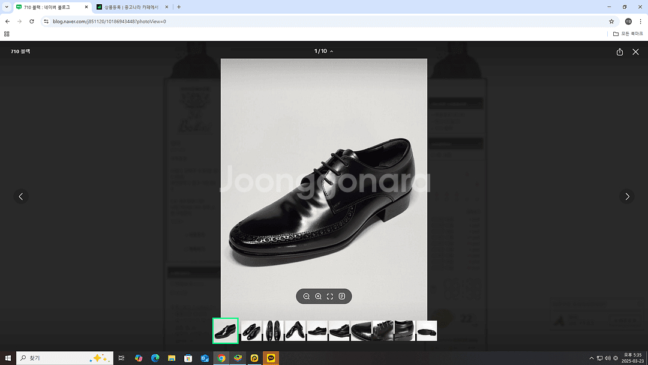Screen dimensions: 648x365
Task: Open the post text view icon
Action: click(342, 297)
